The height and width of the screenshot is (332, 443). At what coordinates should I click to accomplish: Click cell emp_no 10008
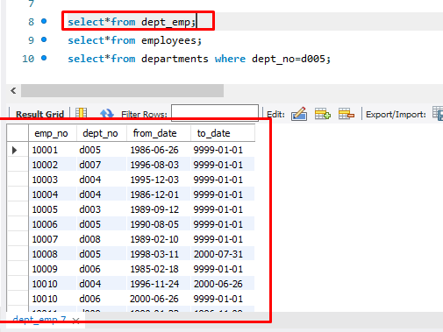pyautogui.click(x=53, y=254)
